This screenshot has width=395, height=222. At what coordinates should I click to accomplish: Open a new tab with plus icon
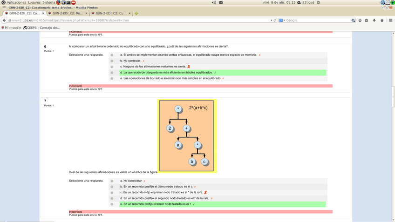click(136, 13)
